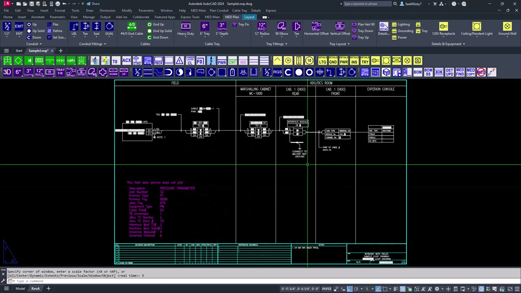
Task: Select the 12" Radius tray fitting
Action: point(262,26)
